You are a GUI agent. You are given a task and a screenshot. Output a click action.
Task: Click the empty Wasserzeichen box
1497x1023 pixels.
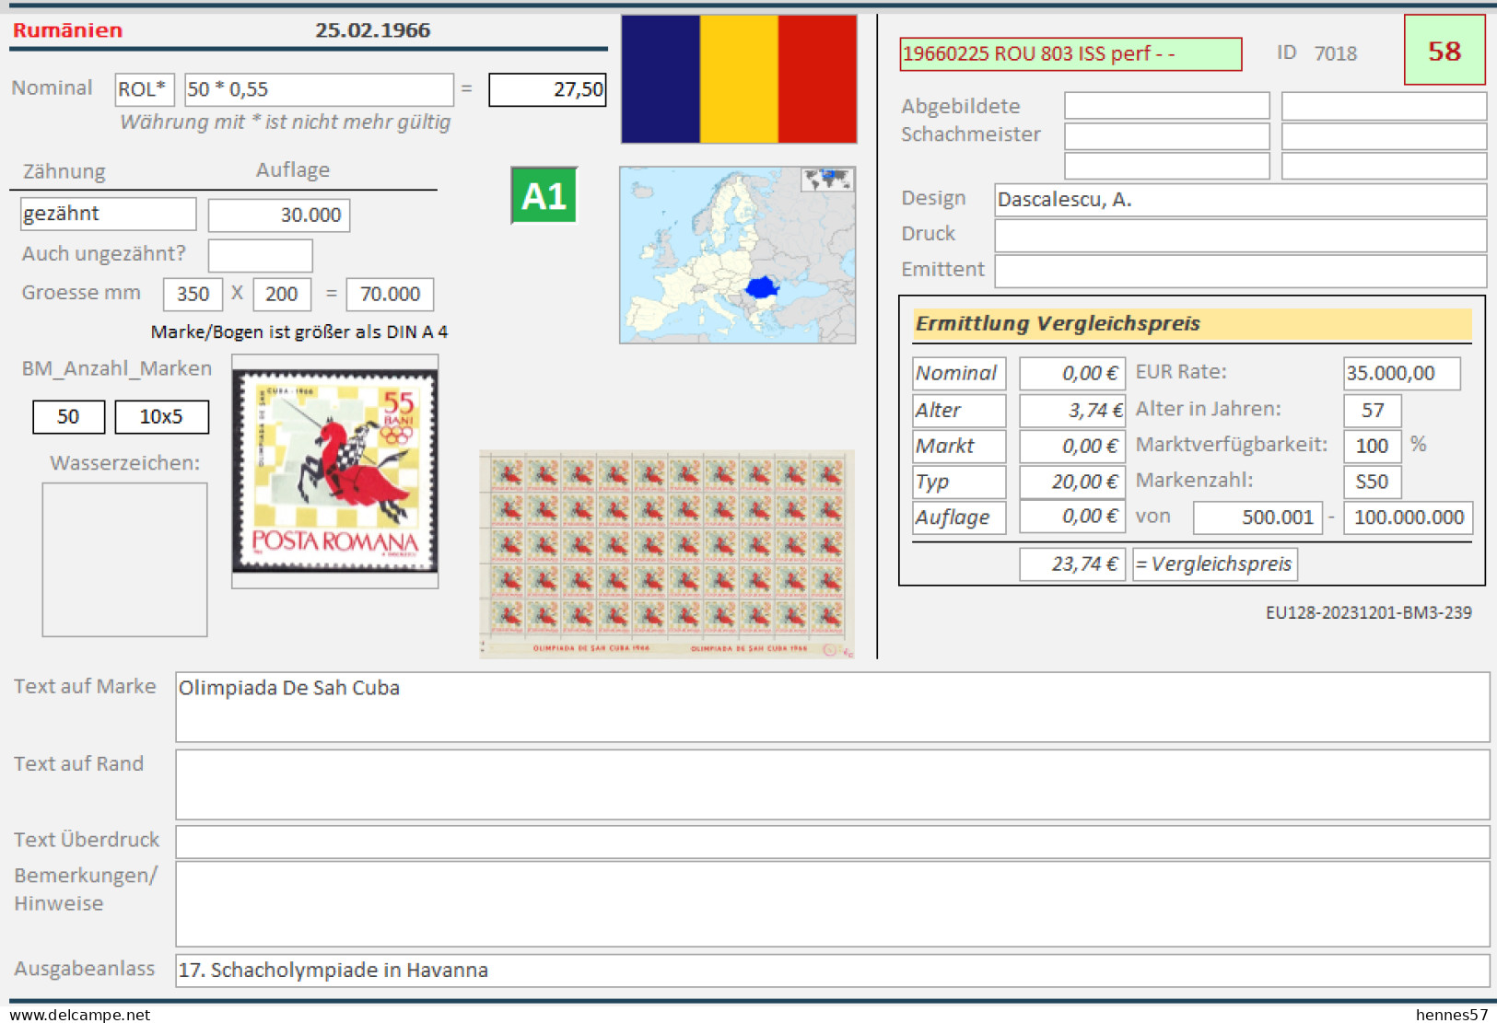(124, 560)
